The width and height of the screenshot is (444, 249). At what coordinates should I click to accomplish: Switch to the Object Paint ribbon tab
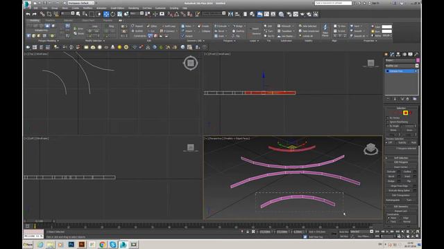[x=88, y=20]
